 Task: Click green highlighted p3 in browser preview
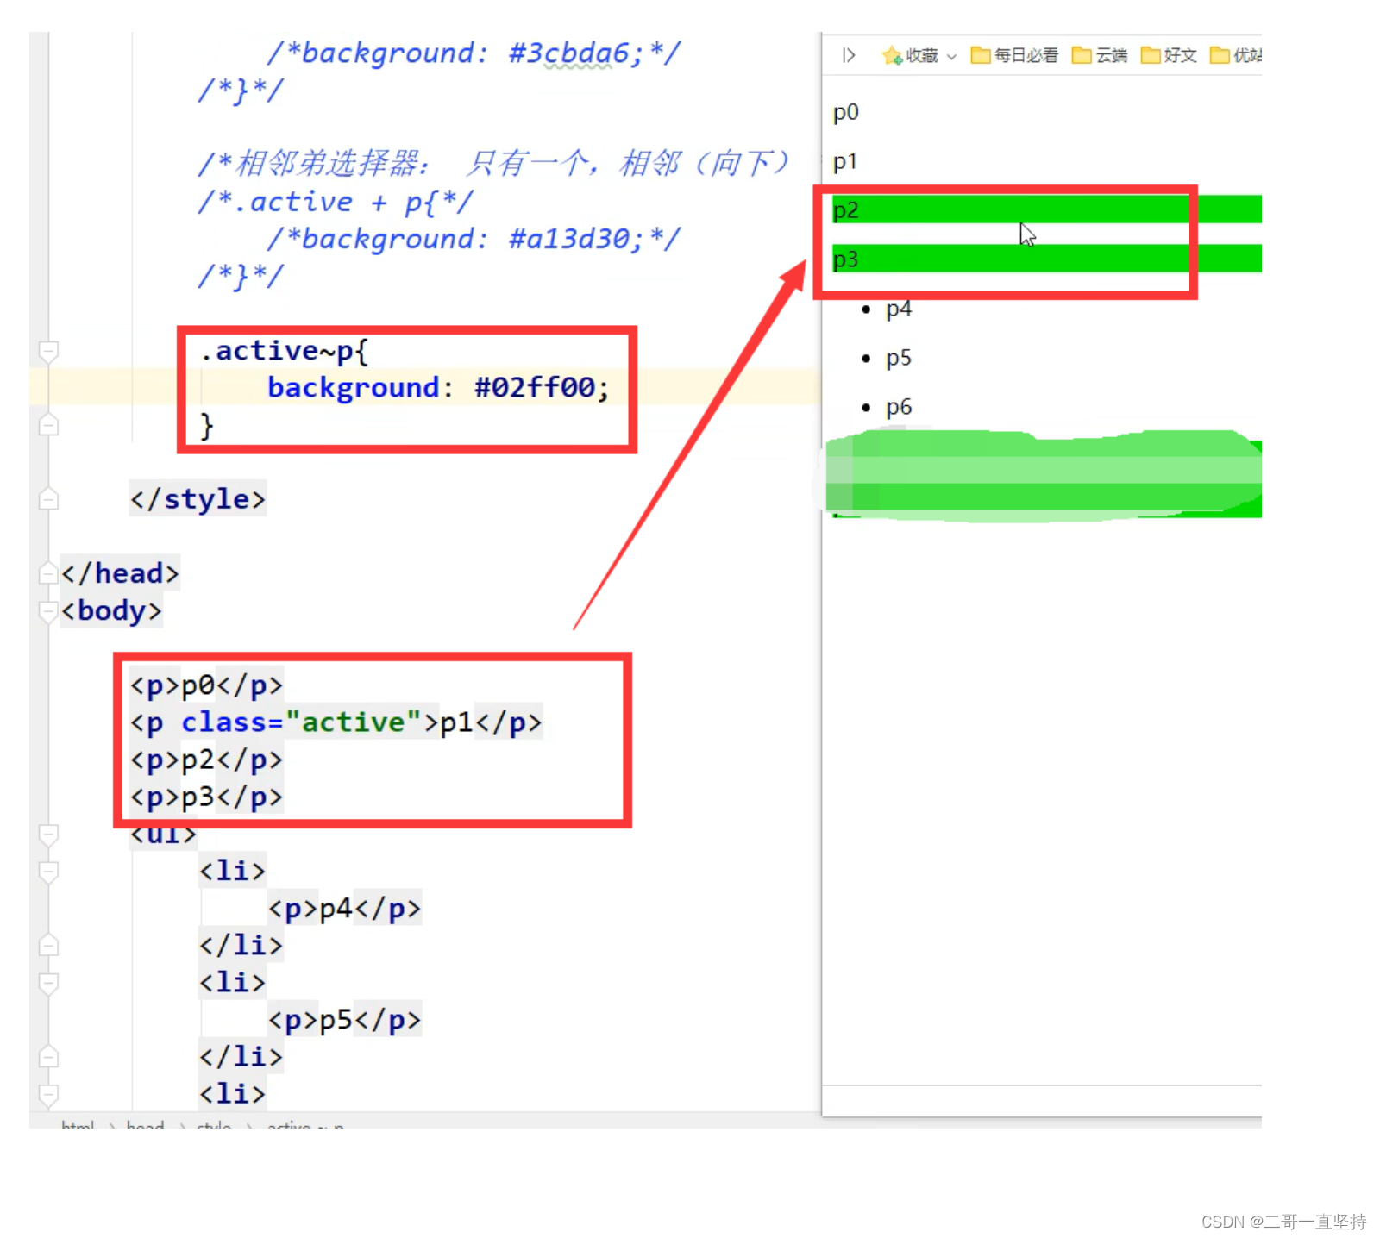1046,259
